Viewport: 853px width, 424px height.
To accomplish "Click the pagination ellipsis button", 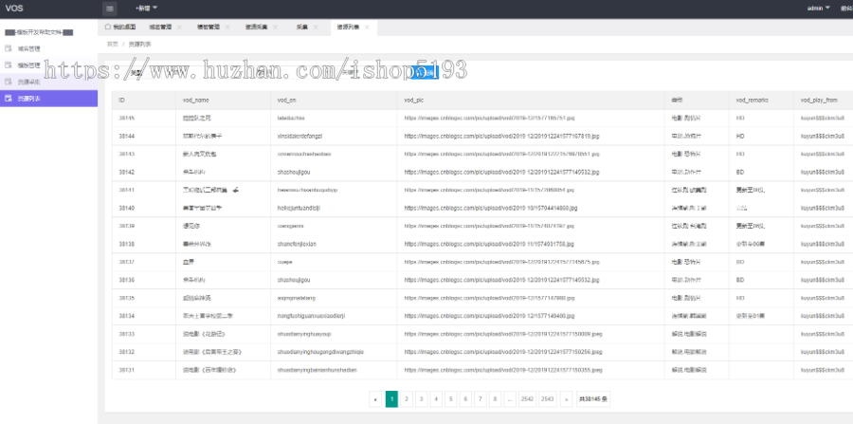I will (510, 399).
